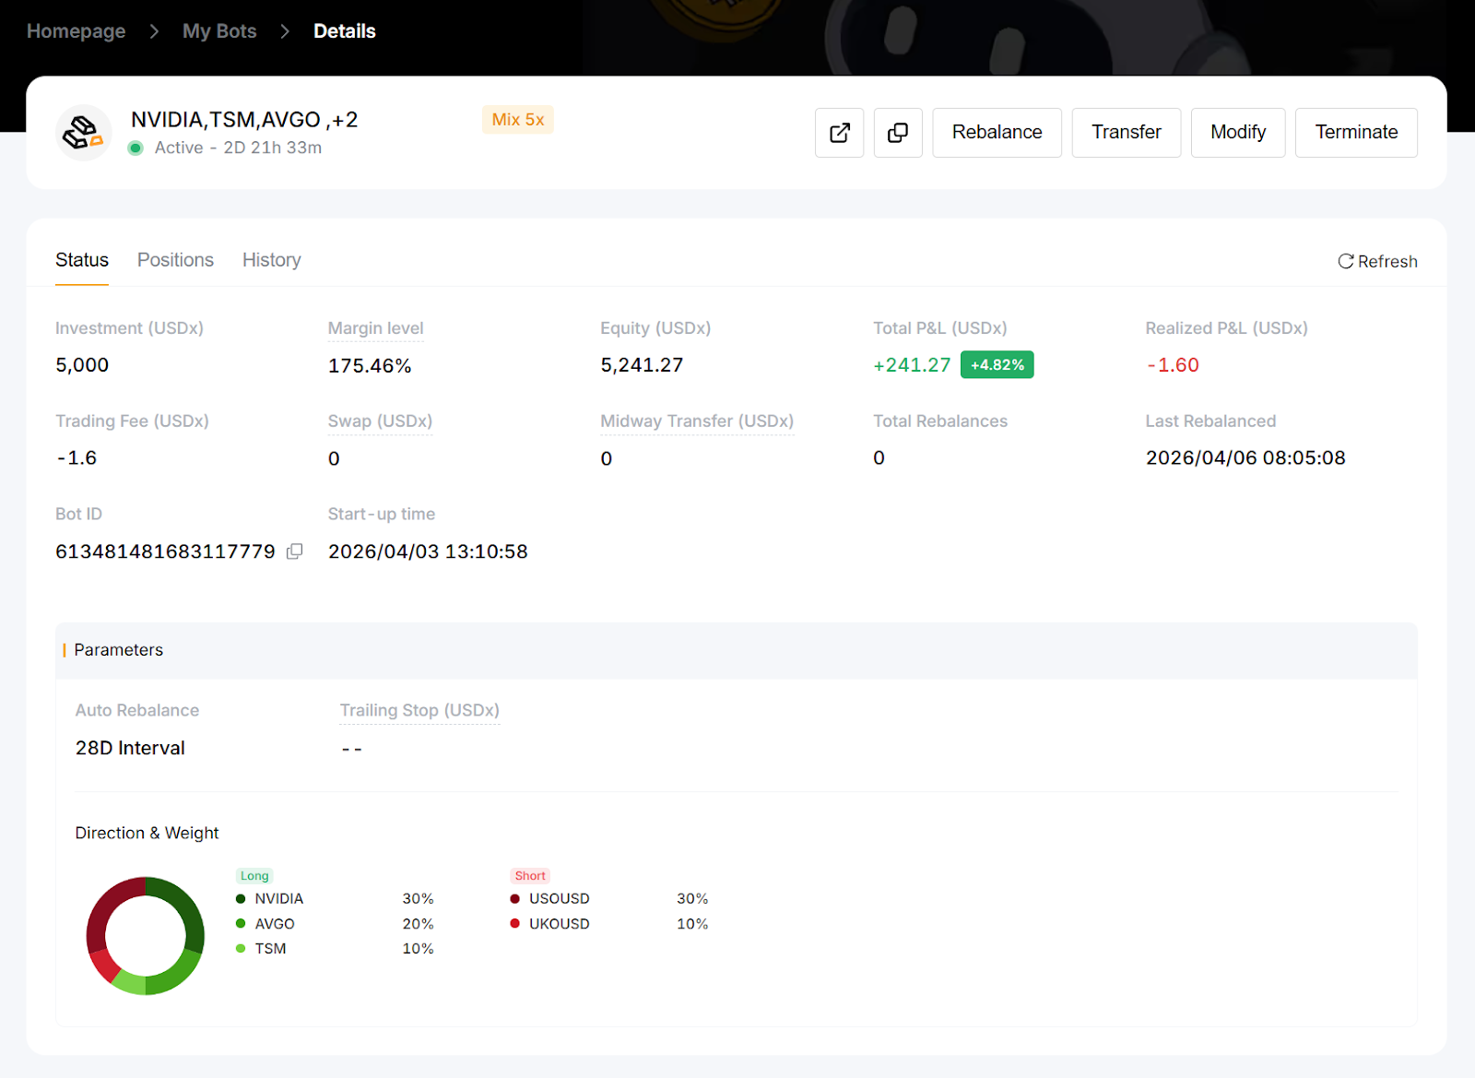Terminate the bot
1475x1078 pixels.
1355,133
